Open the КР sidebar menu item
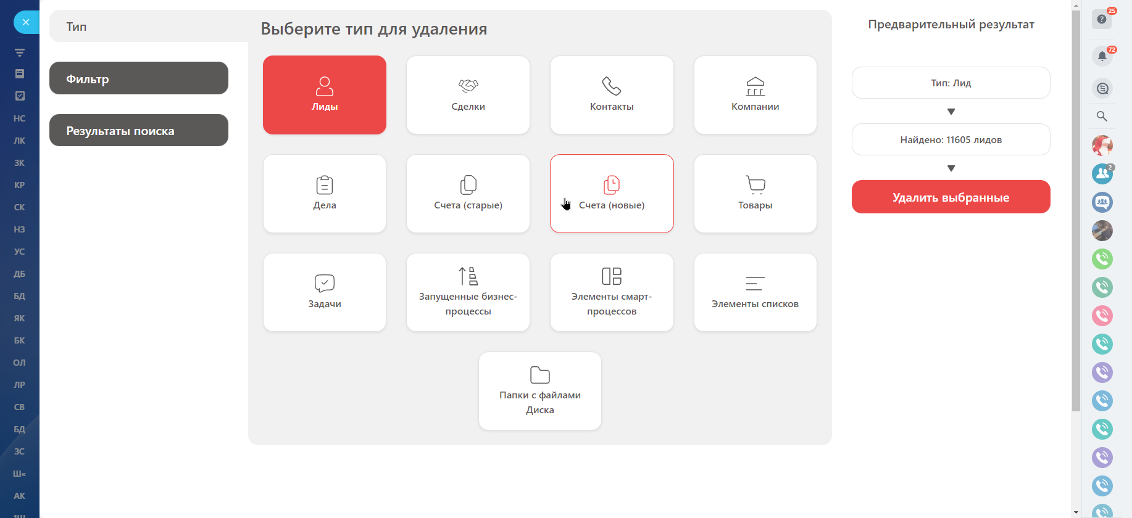 click(x=20, y=185)
